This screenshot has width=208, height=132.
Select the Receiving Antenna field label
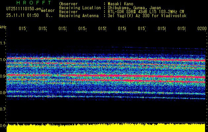pos(79,16)
